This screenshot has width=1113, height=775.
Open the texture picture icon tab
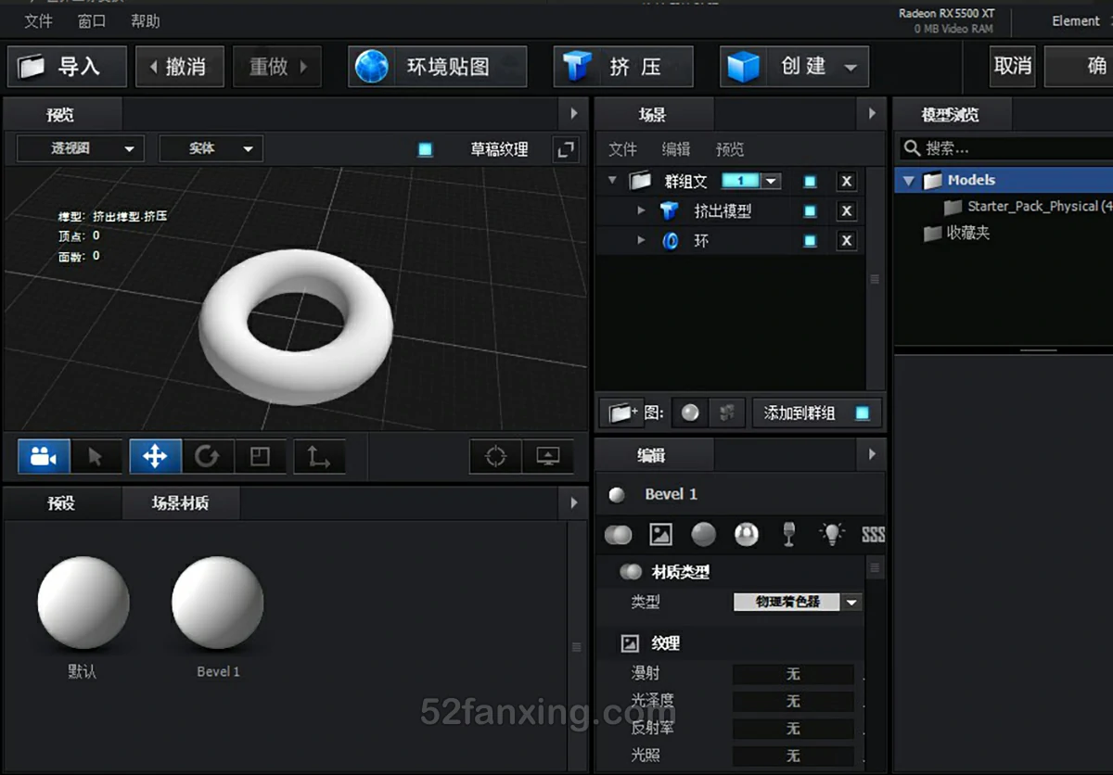(660, 534)
